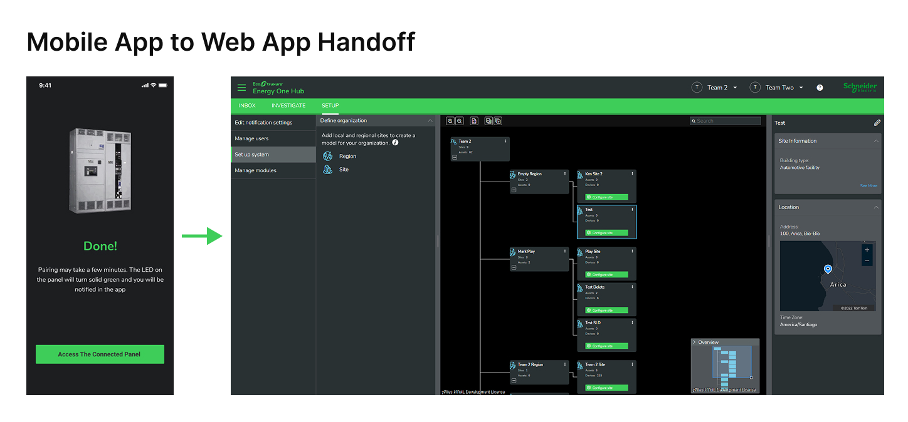This screenshot has height=422, width=908.
Task: Click the zoom out magnifier icon
Action: pyautogui.click(x=460, y=121)
